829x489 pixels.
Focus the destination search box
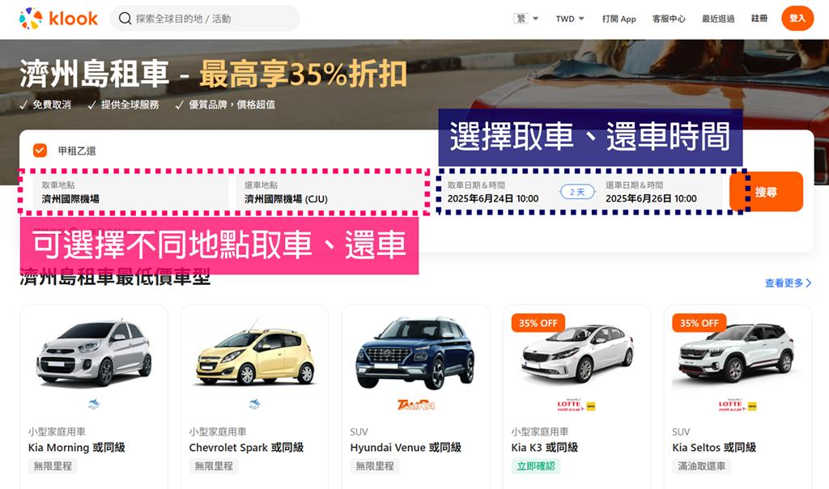205,19
